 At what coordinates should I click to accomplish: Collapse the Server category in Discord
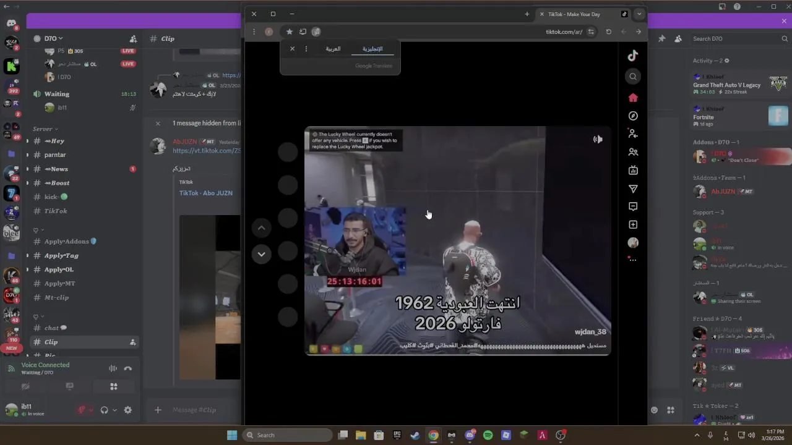(x=45, y=129)
